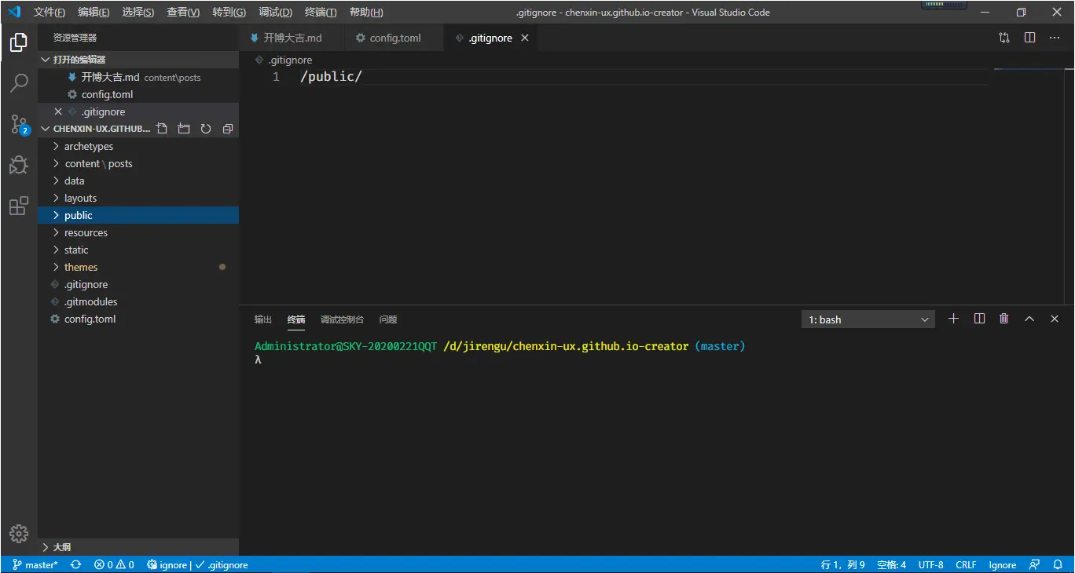Open the 选择(S) menu

pos(138,13)
